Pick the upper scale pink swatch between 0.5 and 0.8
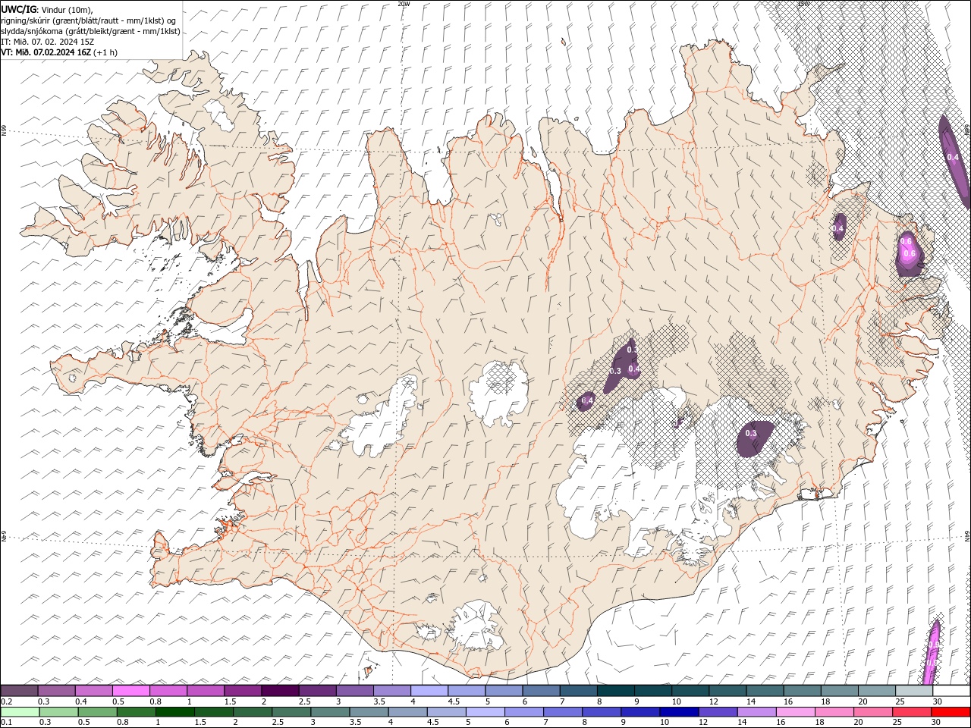 tap(130, 691)
